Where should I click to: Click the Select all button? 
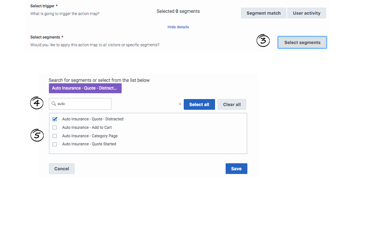[199, 105]
